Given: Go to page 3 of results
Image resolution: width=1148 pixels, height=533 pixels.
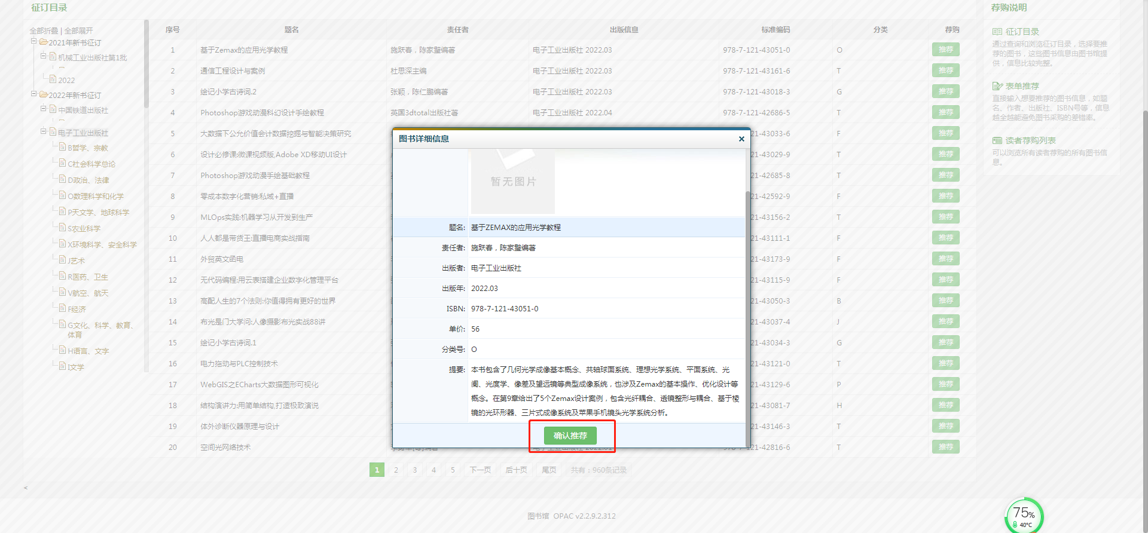Looking at the screenshot, I should point(415,470).
